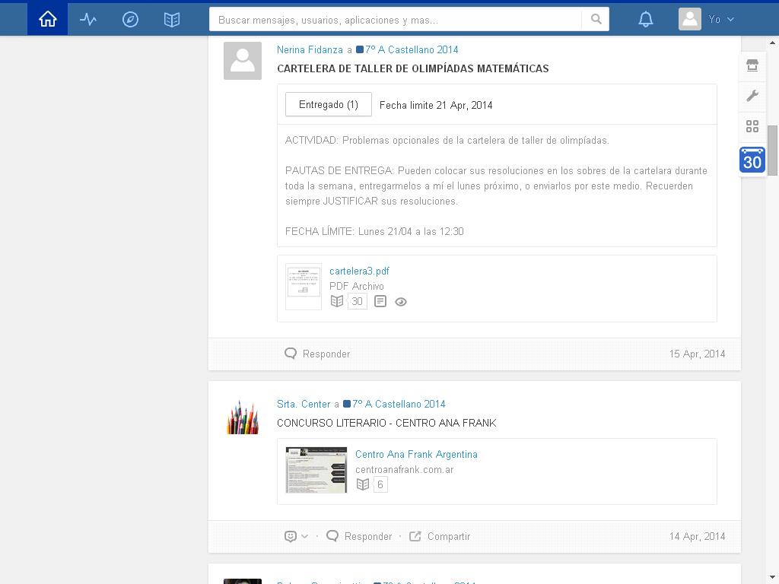779x584 pixels.
Task: Click the speech bubble icon in the olimpíadas post
Action: [291, 354]
